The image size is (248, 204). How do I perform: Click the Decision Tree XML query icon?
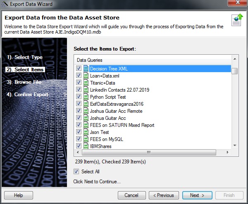pos(86,68)
